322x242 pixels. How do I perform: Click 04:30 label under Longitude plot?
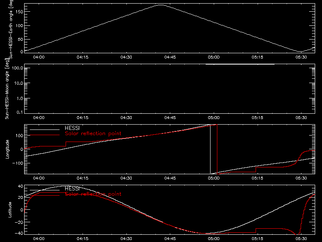coord(126,178)
